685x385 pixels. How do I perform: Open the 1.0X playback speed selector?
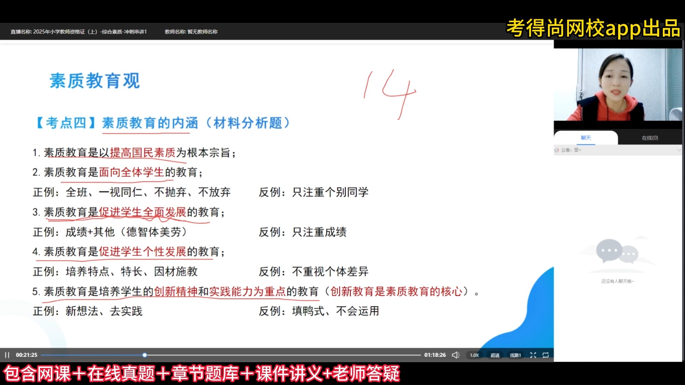tap(474, 355)
